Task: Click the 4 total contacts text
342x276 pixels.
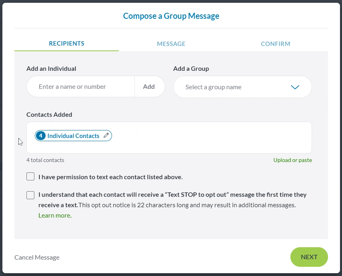Action: (45, 160)
